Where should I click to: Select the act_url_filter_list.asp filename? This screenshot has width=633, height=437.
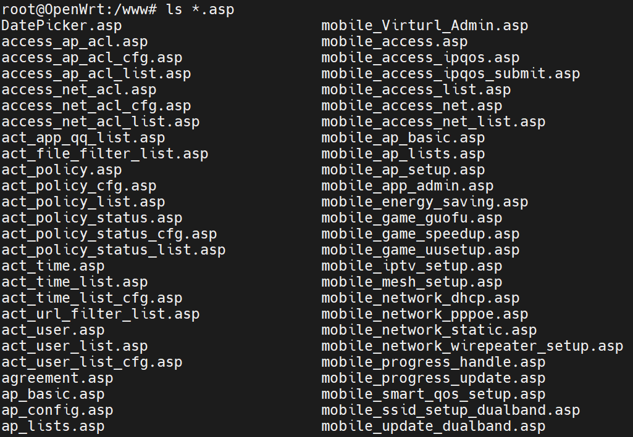[101, 314]
